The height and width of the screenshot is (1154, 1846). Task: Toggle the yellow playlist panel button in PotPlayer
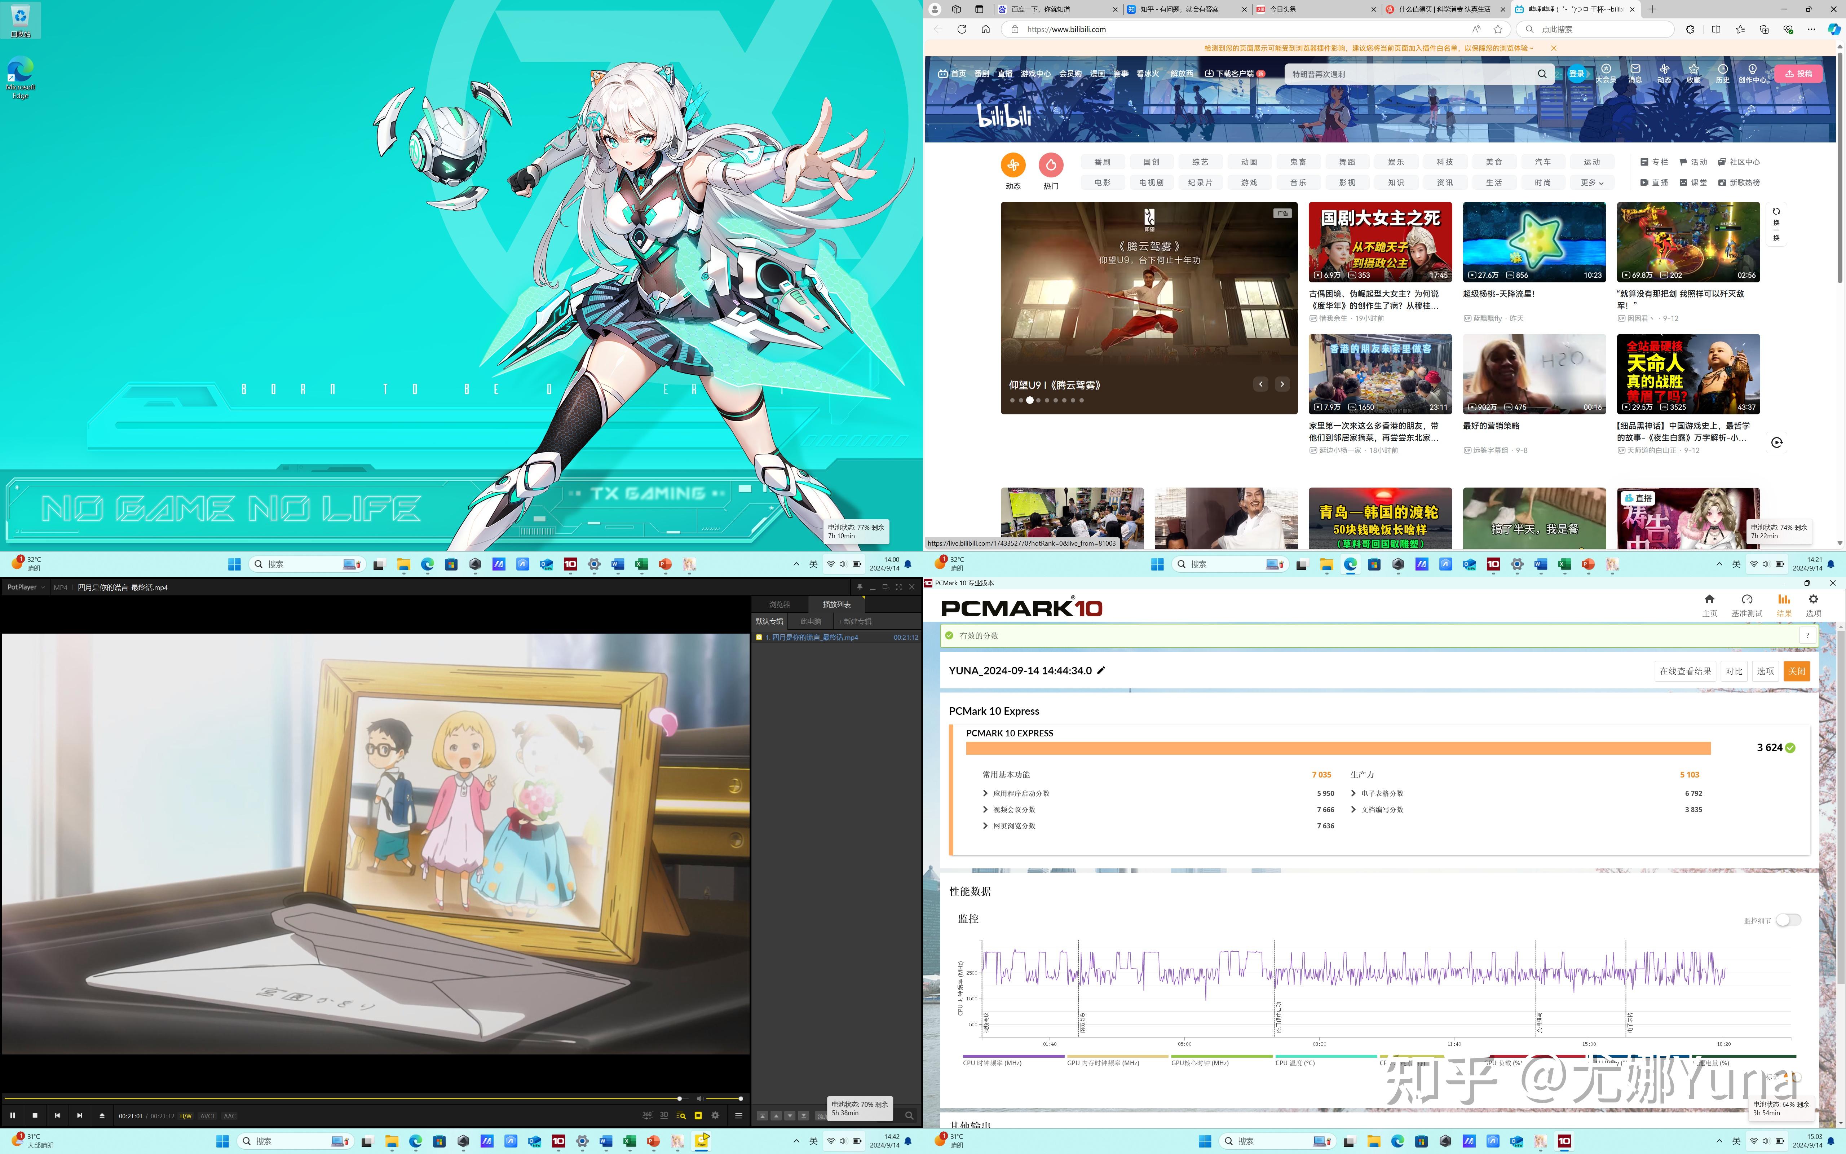tap(698, 1115)
